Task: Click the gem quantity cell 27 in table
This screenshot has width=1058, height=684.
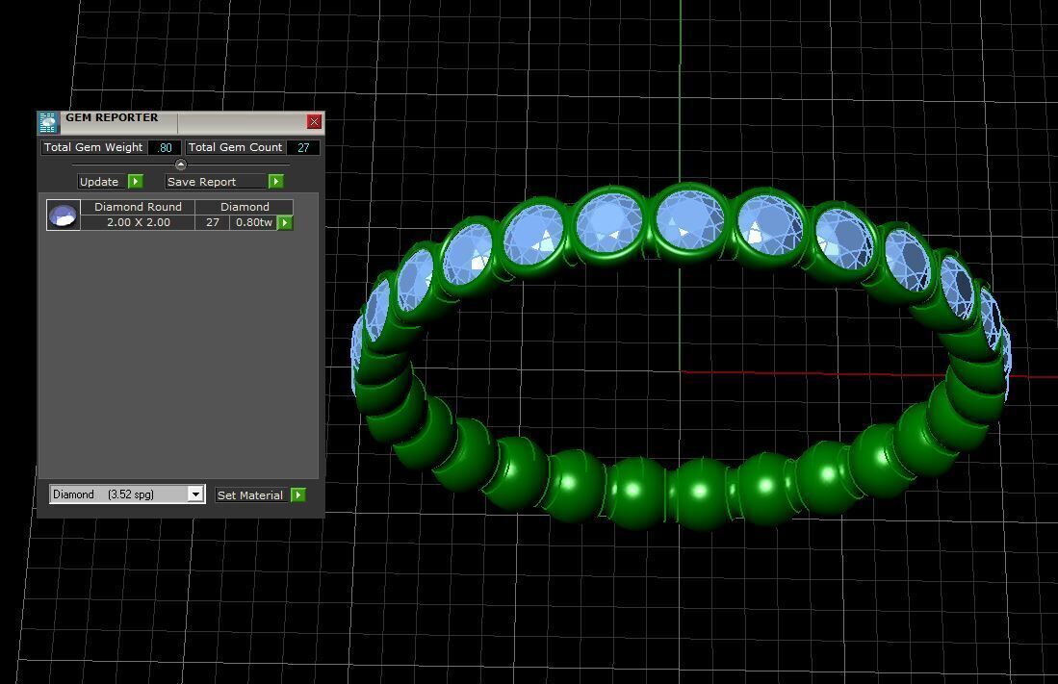Action: tap(213, 222)
